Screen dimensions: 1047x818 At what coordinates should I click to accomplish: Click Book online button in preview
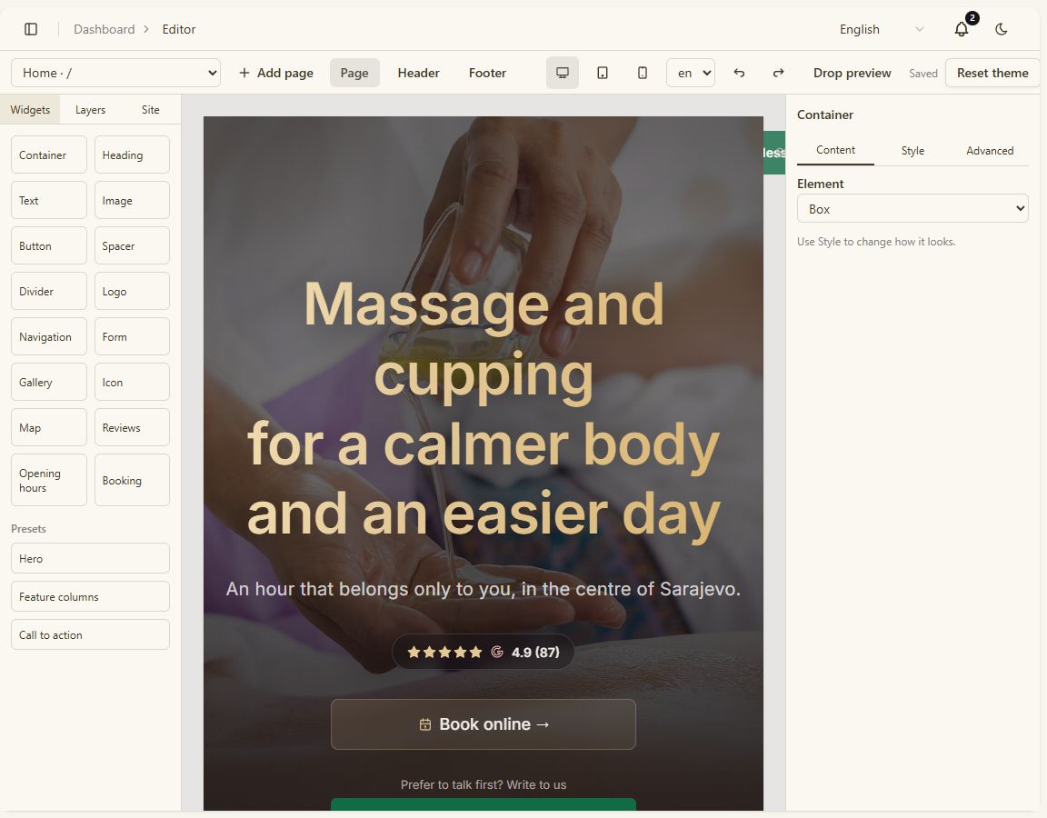click(484, 724)
